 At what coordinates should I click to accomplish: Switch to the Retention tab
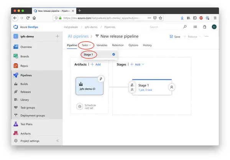pos(118,45)
